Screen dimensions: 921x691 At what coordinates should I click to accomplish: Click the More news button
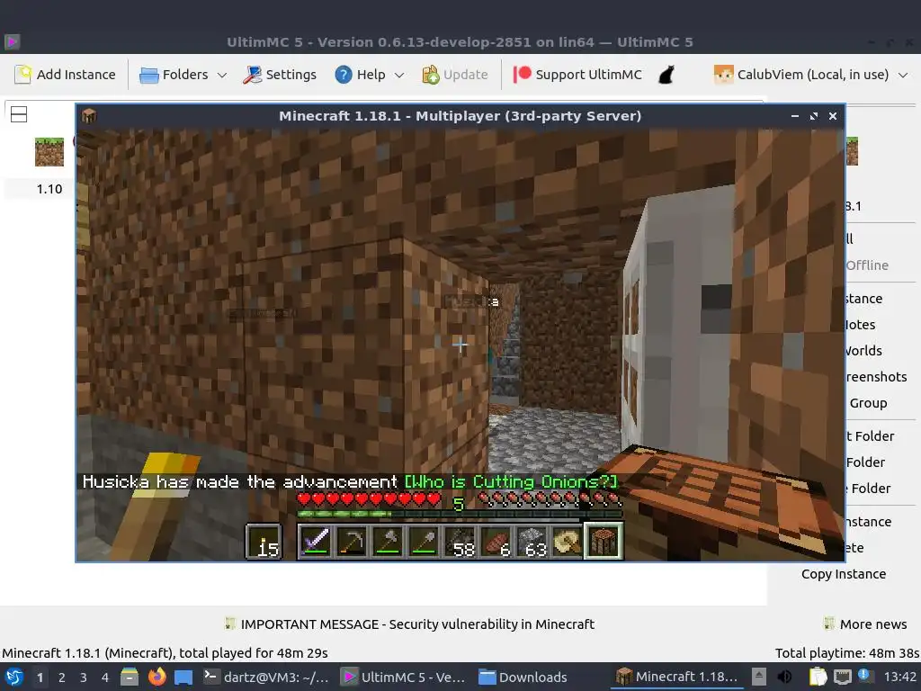tap(865, 624)
